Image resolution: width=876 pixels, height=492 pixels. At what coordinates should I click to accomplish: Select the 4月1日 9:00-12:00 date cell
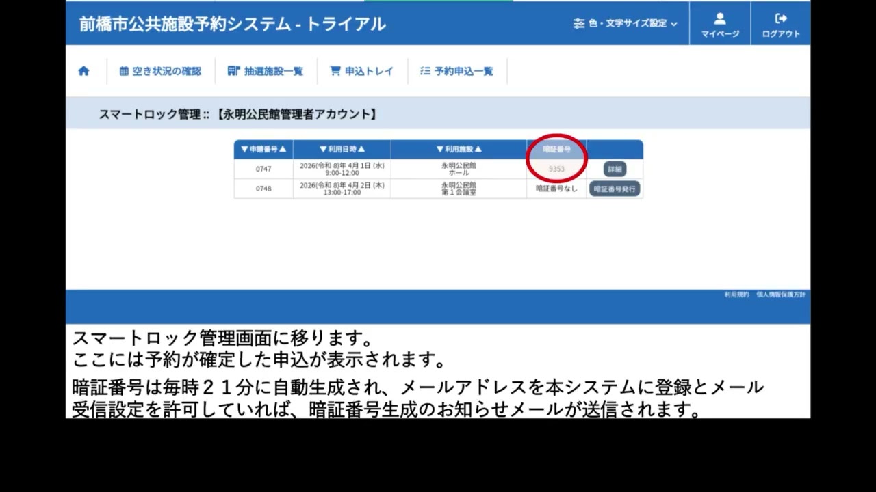[342, 169]
